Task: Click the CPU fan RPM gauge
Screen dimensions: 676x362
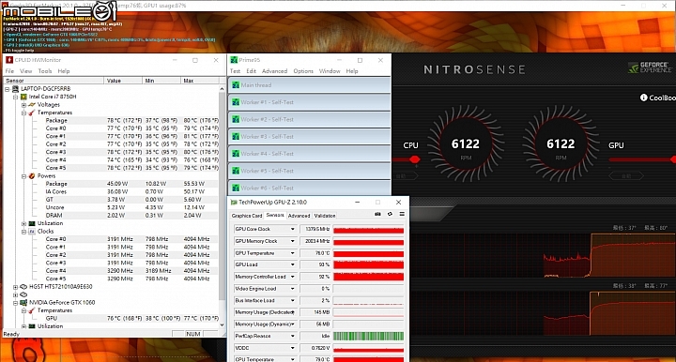Action: click(466, 144)
